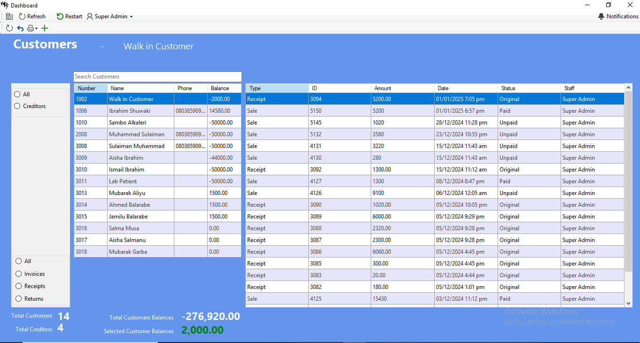Click the Search Customers input field
This screenshot has height=343, width=640.
tap(157, 77)
